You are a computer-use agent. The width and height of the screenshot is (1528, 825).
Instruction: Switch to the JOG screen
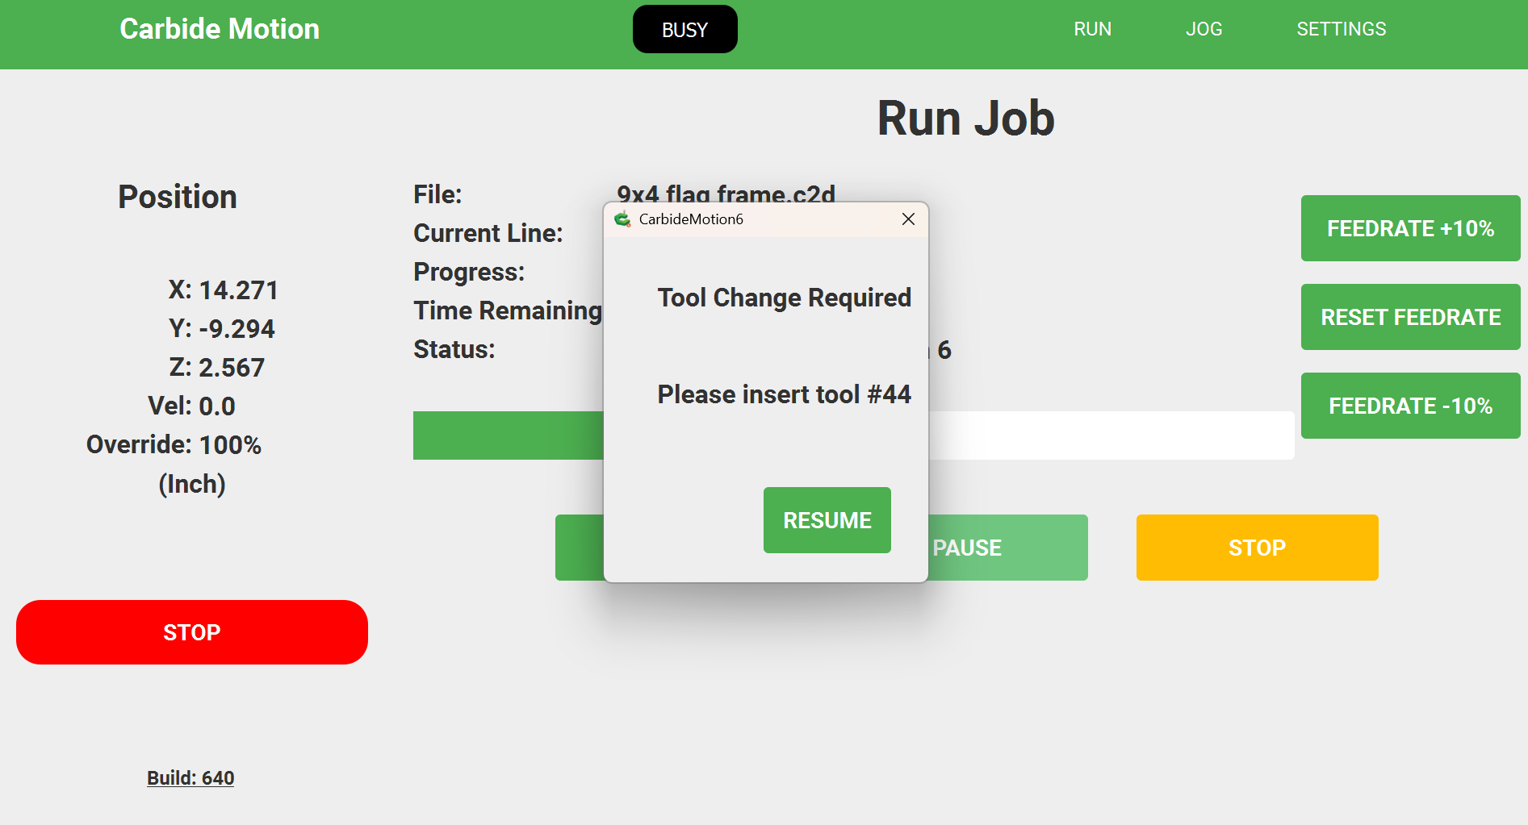click(x=1204, y=29)
